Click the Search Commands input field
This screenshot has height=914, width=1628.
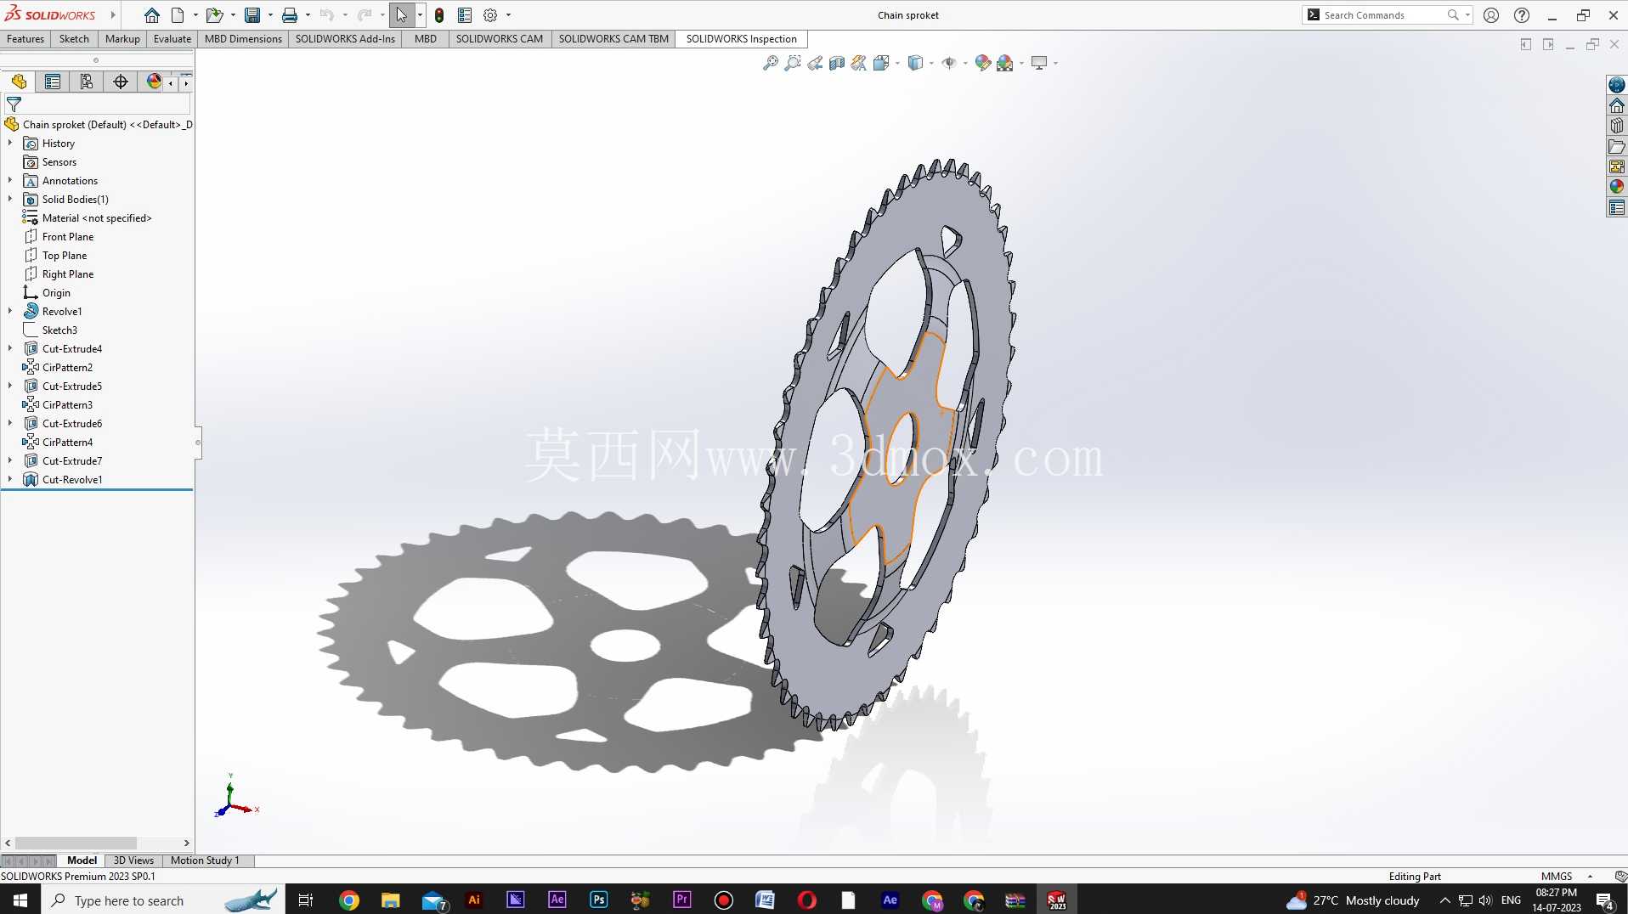pyautogui.click(x=1382, y=15)
